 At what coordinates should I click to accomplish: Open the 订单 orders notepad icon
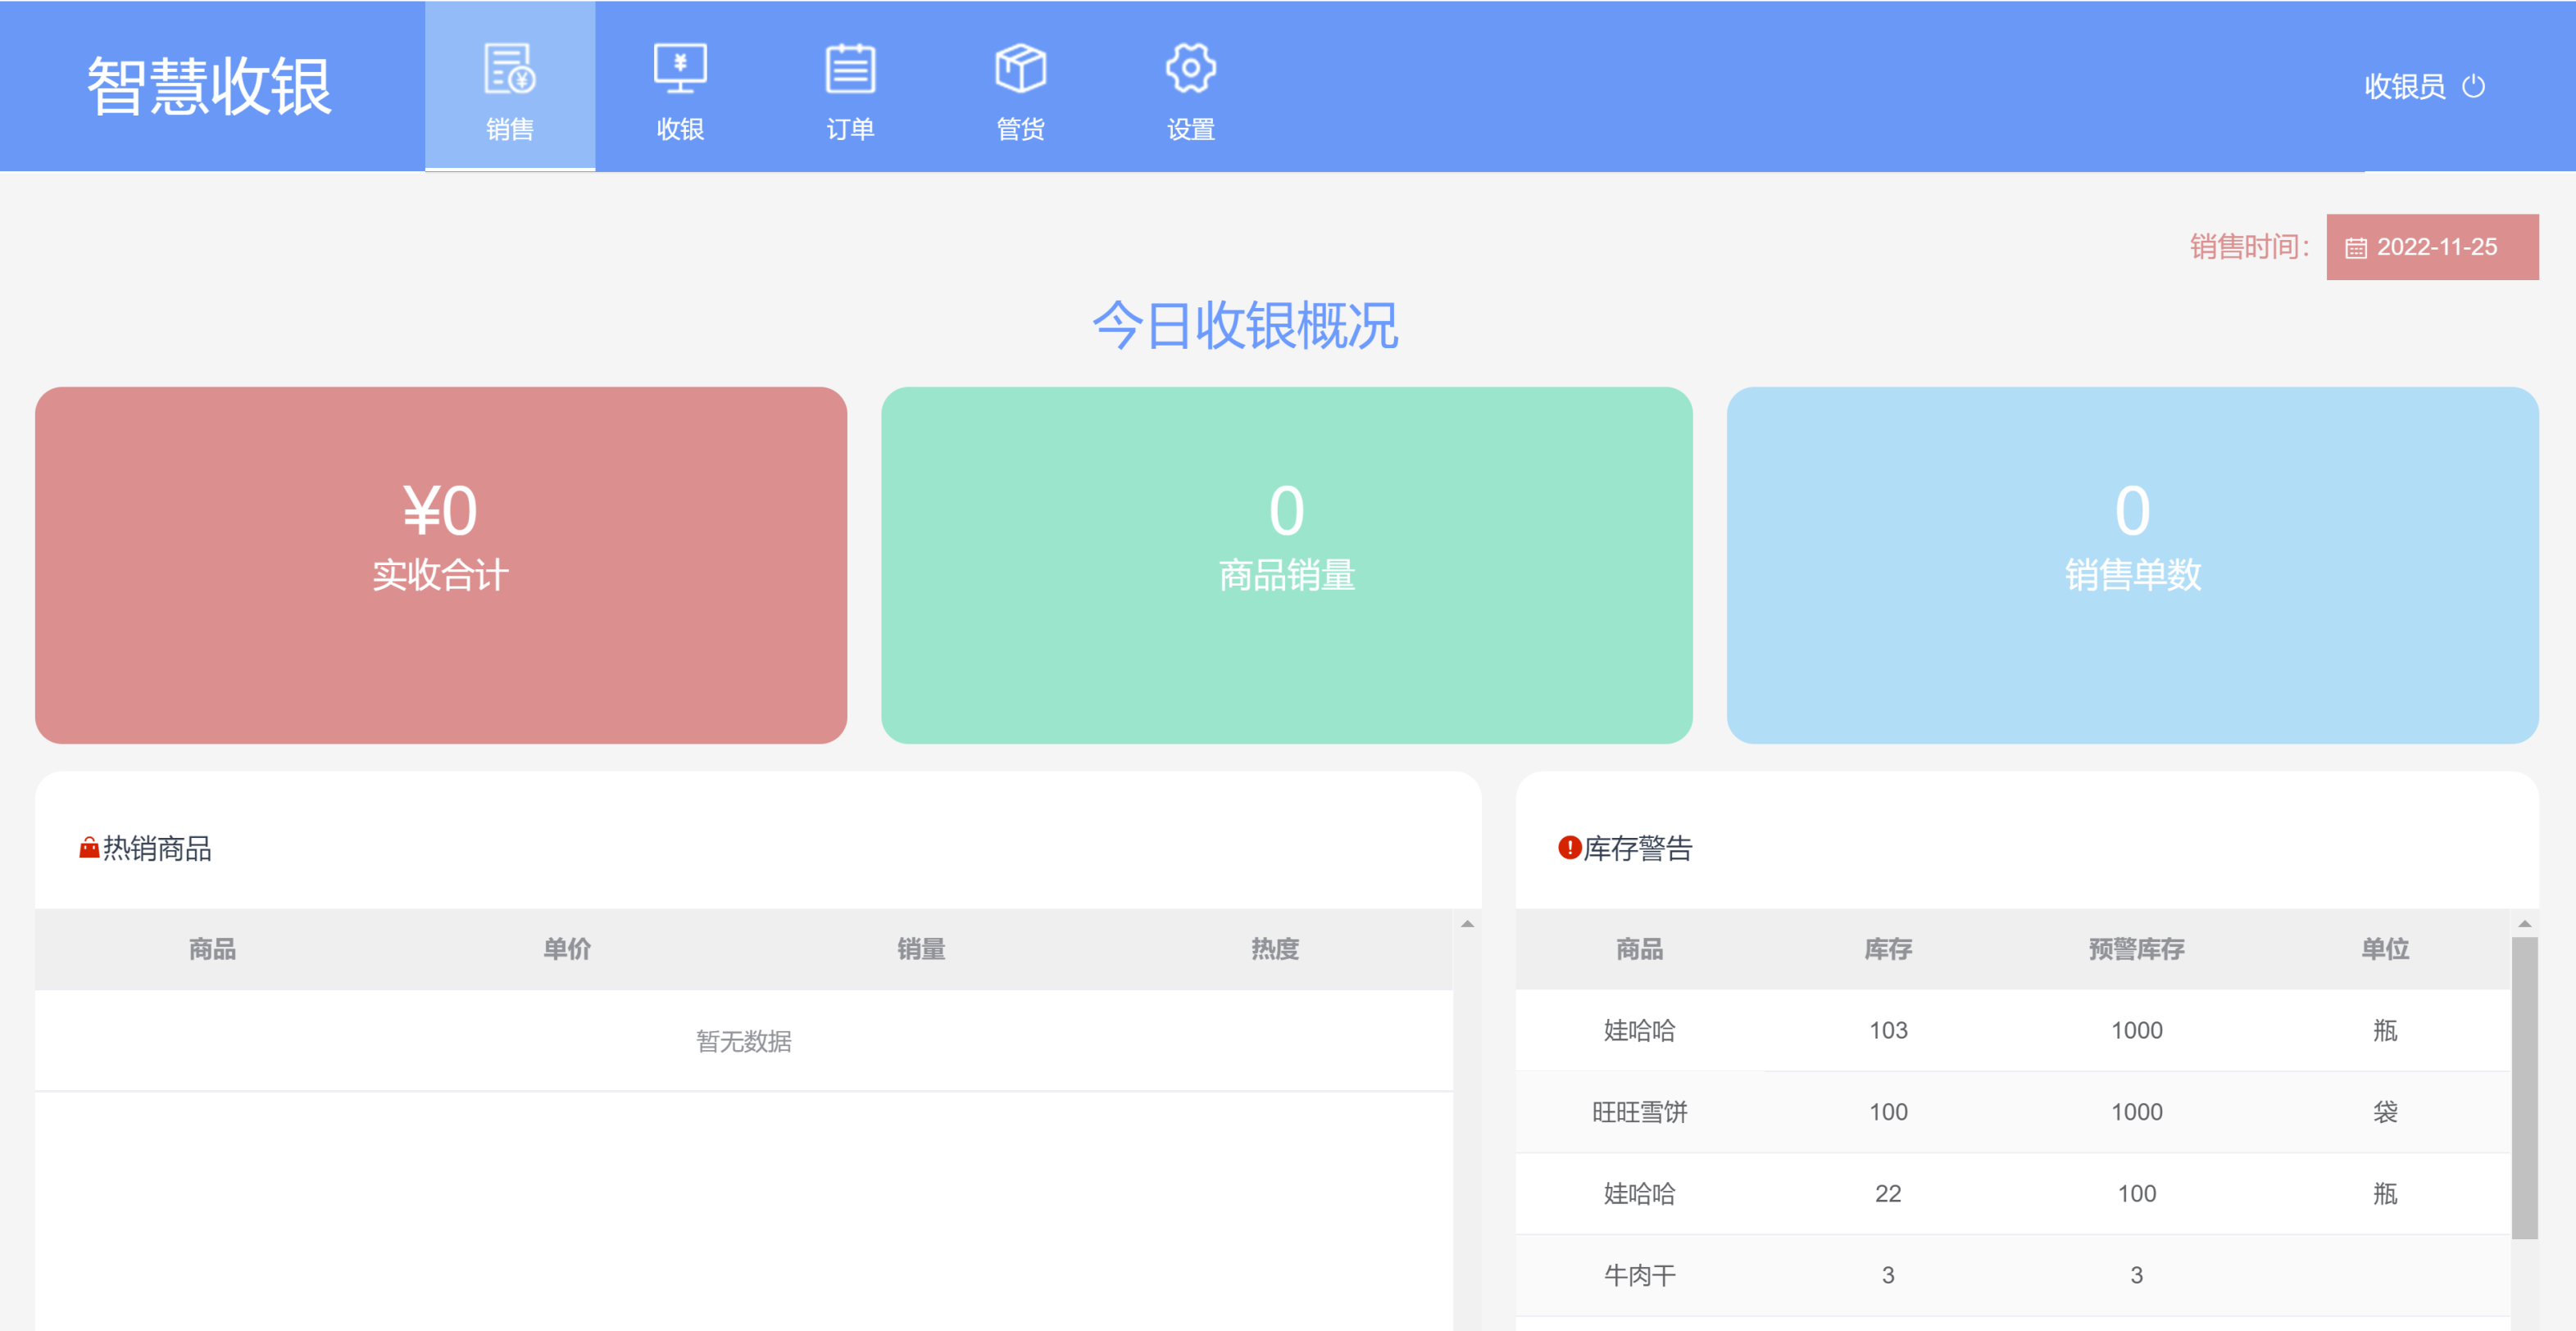(850, 68)
